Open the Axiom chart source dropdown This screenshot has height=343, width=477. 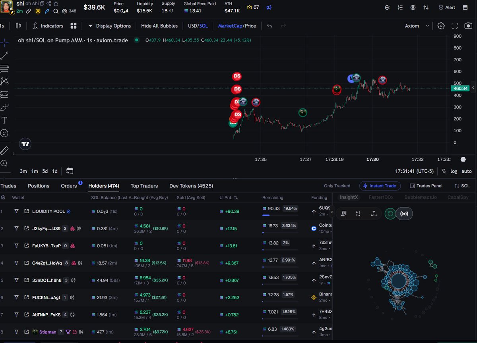(x=417, y=26)
